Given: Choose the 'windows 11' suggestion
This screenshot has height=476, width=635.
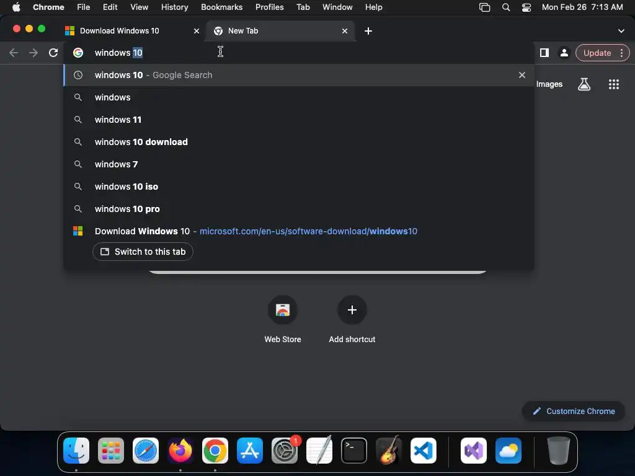Looking at the screenshot, I should (299, 120).
